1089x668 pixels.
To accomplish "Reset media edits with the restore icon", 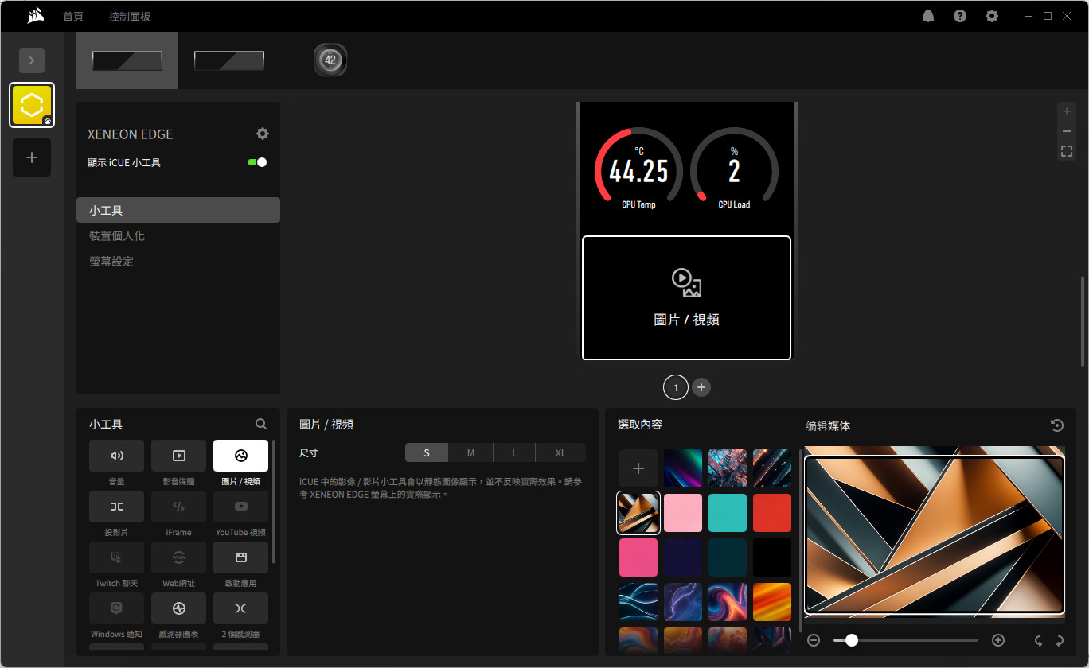I will click(1057, 425).
